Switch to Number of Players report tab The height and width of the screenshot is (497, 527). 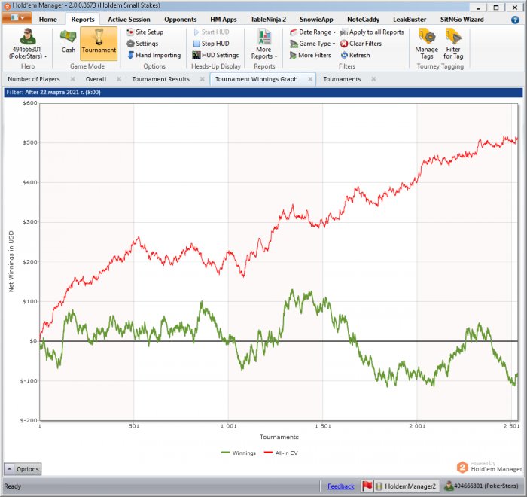pyautogui.click(x=34, y=79)
